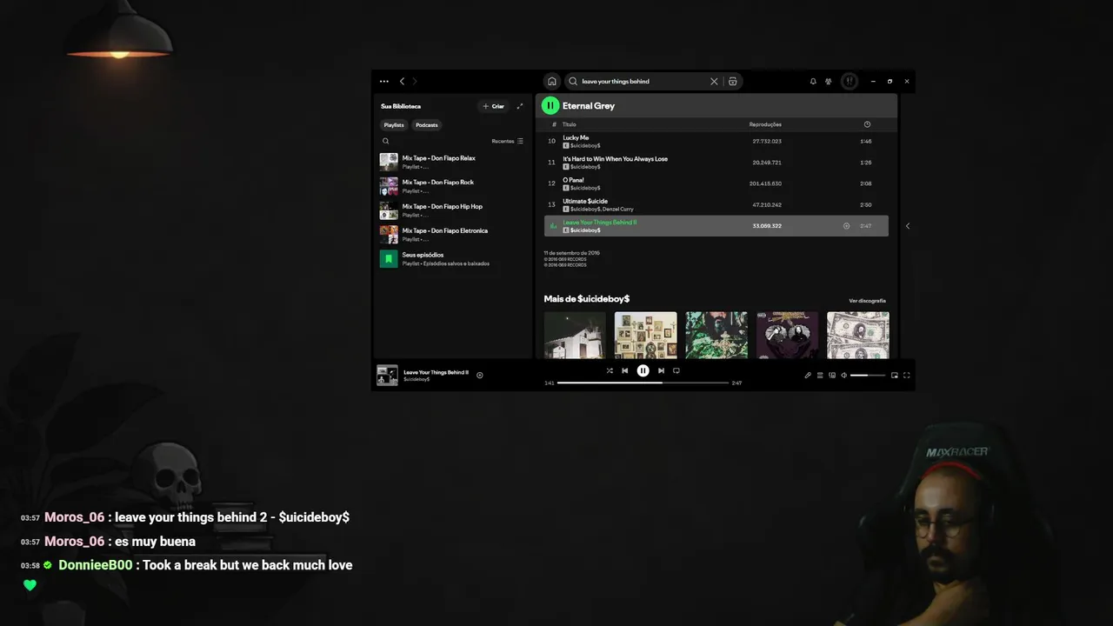
Task: Go forward with the right arrow
Action: tap(415, 81)
